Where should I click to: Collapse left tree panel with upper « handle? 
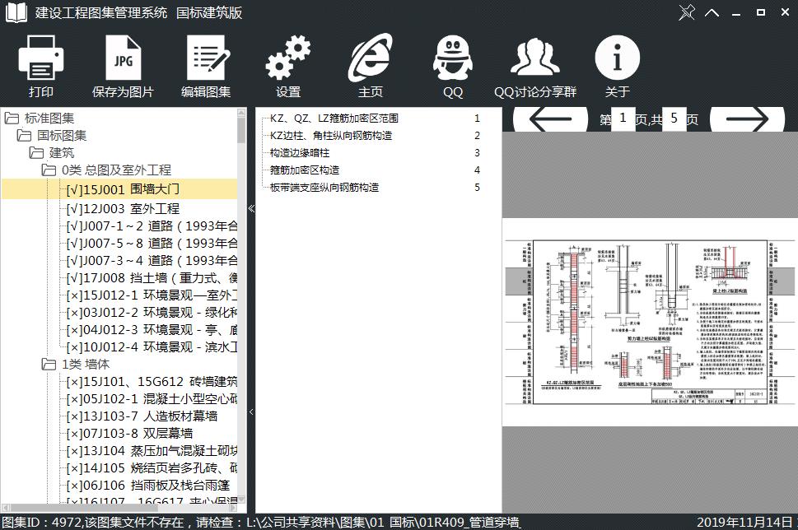pos(251,208)
